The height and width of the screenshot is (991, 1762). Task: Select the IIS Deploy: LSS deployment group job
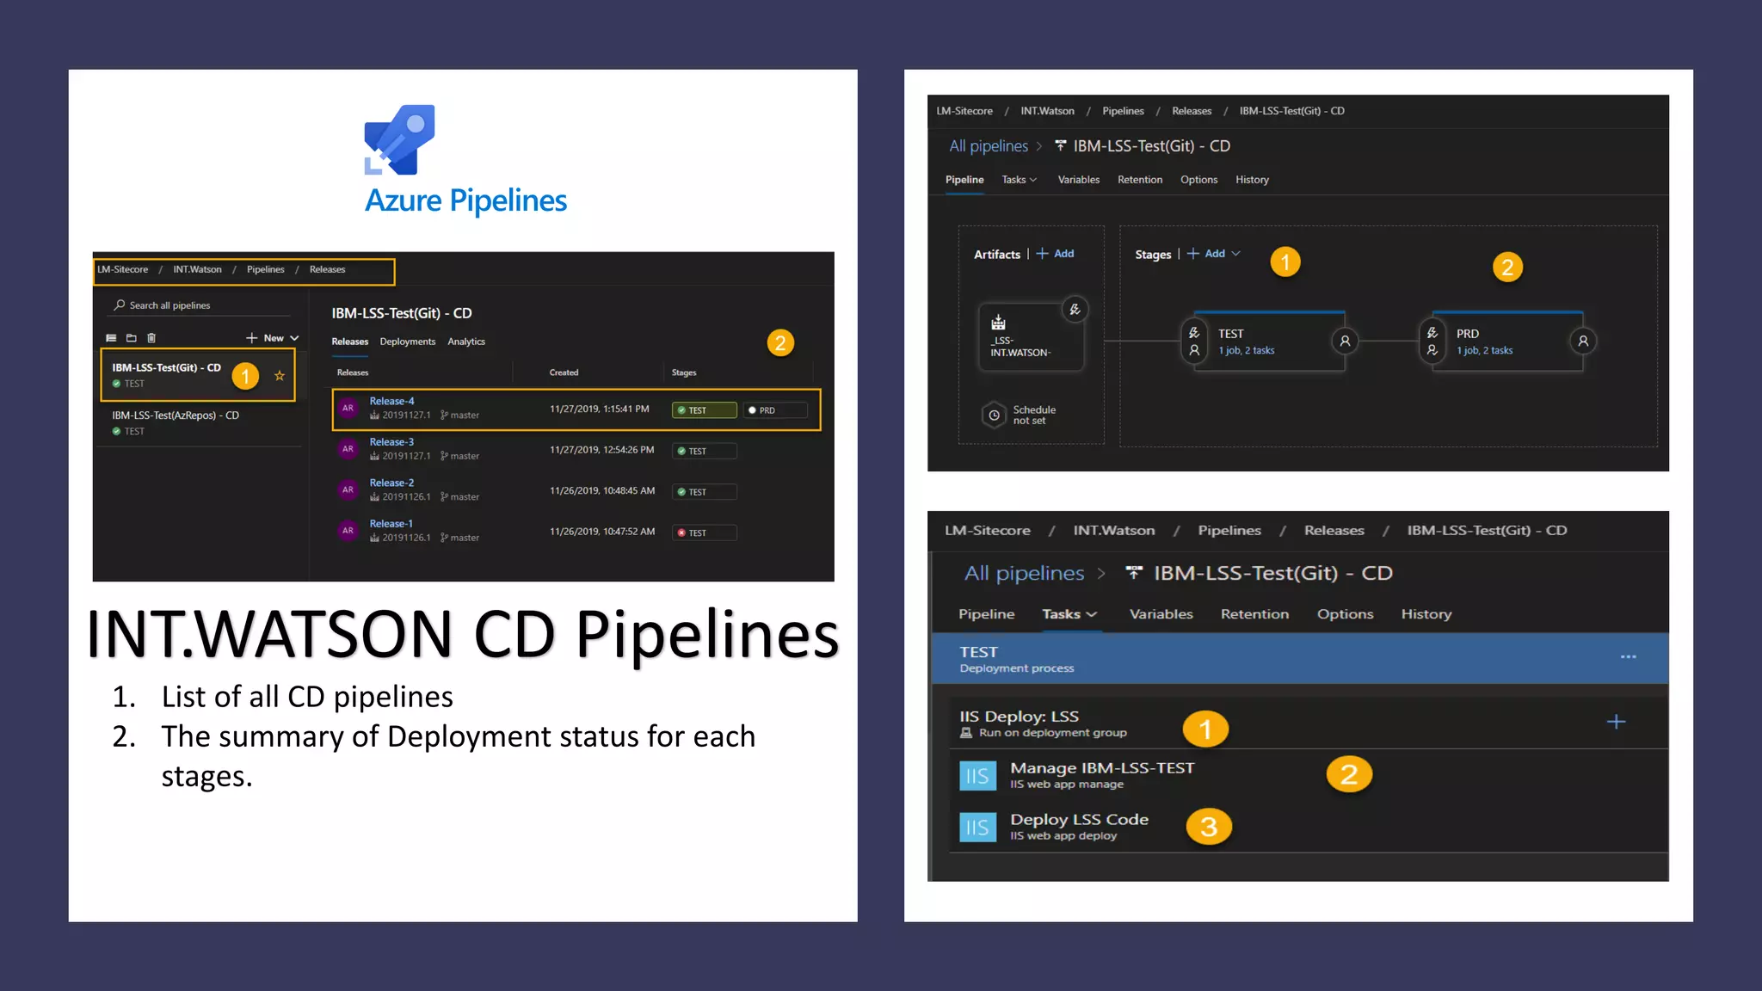tap(1308, 723)
